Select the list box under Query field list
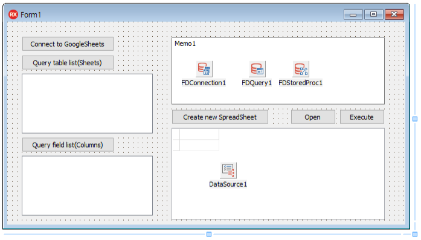This screenshot has height=240, width=421. pos(87,186)
